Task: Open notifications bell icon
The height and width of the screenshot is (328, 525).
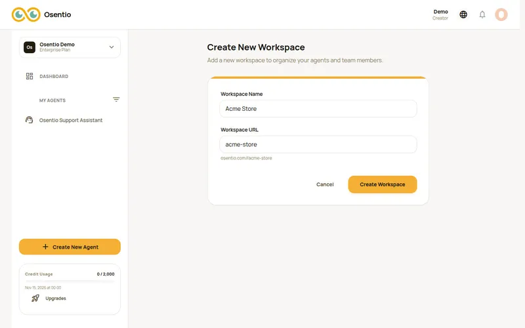Action: pos(482,14)
